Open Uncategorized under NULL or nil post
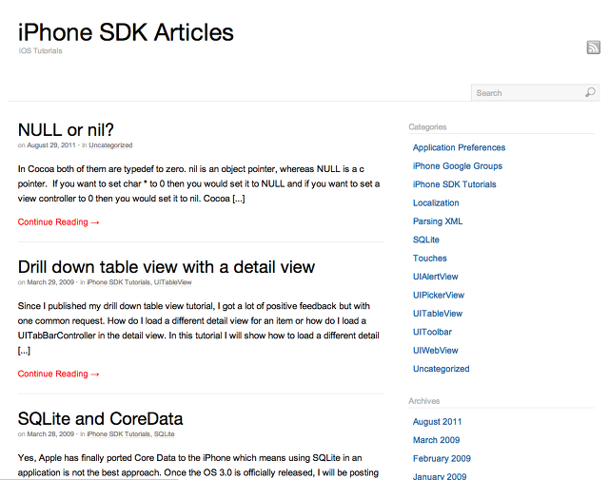Screen dimensions: 609x480 tap(110, 145)
